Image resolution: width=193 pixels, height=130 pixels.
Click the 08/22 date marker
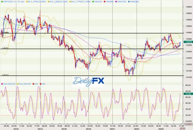pyautogui.click(x=40, y=129)
